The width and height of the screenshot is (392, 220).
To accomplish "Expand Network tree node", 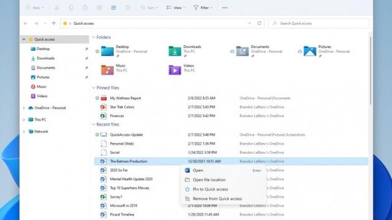I will [24, 131].
